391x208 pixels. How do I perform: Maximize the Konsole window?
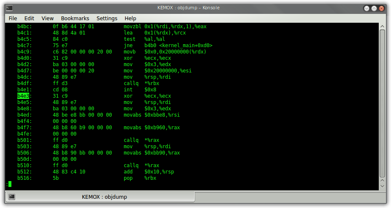374,8
